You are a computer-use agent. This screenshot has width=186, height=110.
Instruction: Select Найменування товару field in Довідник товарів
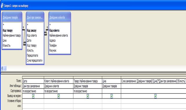(12, 35)
